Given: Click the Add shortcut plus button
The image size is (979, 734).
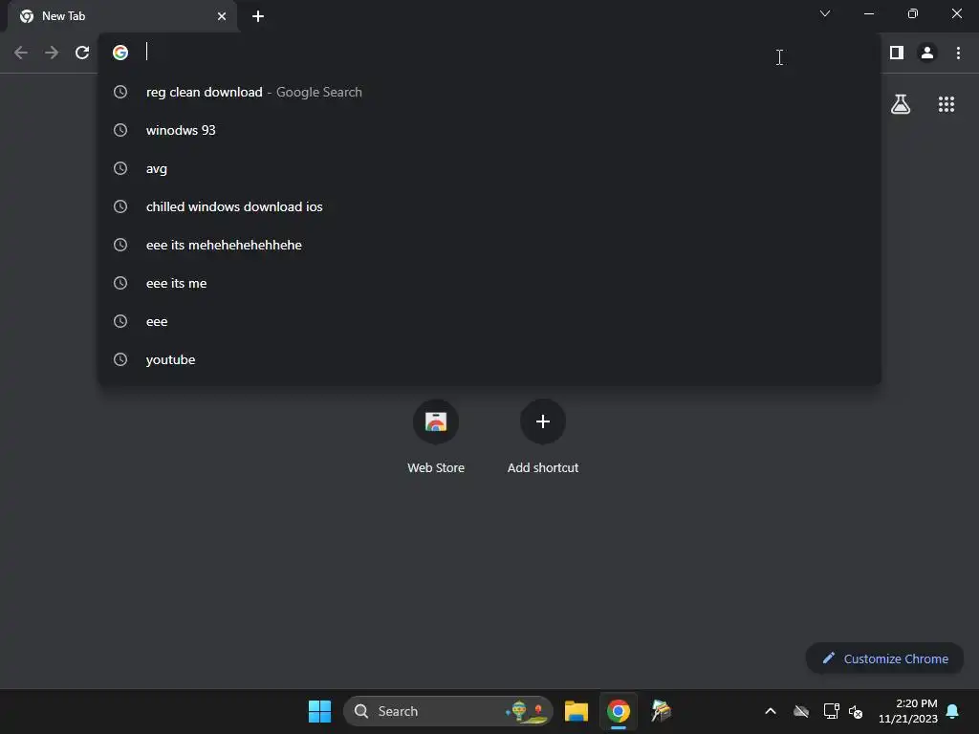Looking at the screenshot, I should [x=543, y=421].
